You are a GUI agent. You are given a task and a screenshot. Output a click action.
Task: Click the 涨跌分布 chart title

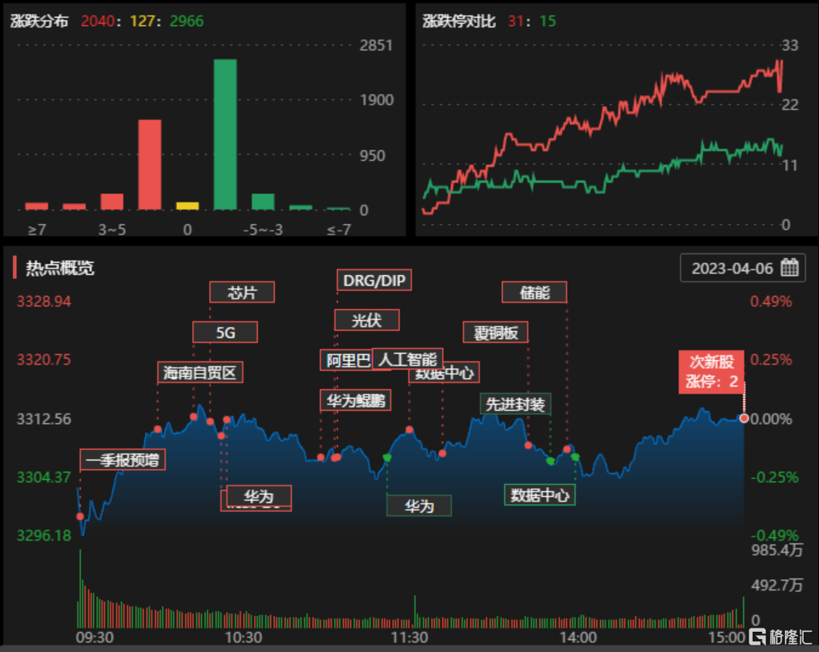tap(39, 21)
